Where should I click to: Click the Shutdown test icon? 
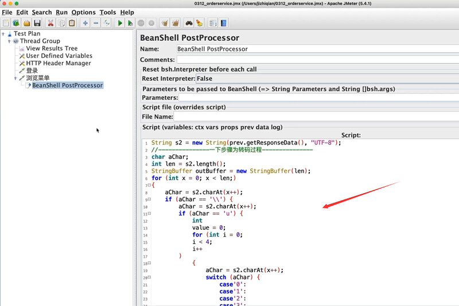pyautogui.click(x=151, y=23)
